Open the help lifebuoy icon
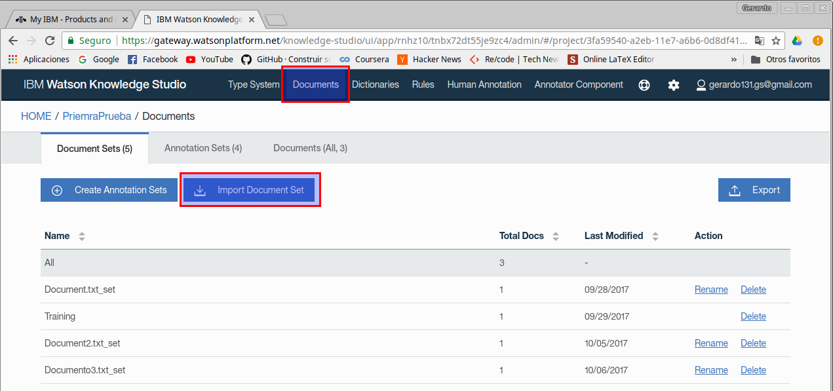 pyautogui.click(x=644, y=85)
